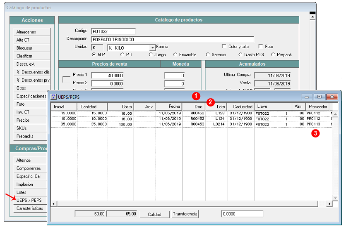Click the Fecha column header
This screenshot has height=227, width=346.
point(169,106)
